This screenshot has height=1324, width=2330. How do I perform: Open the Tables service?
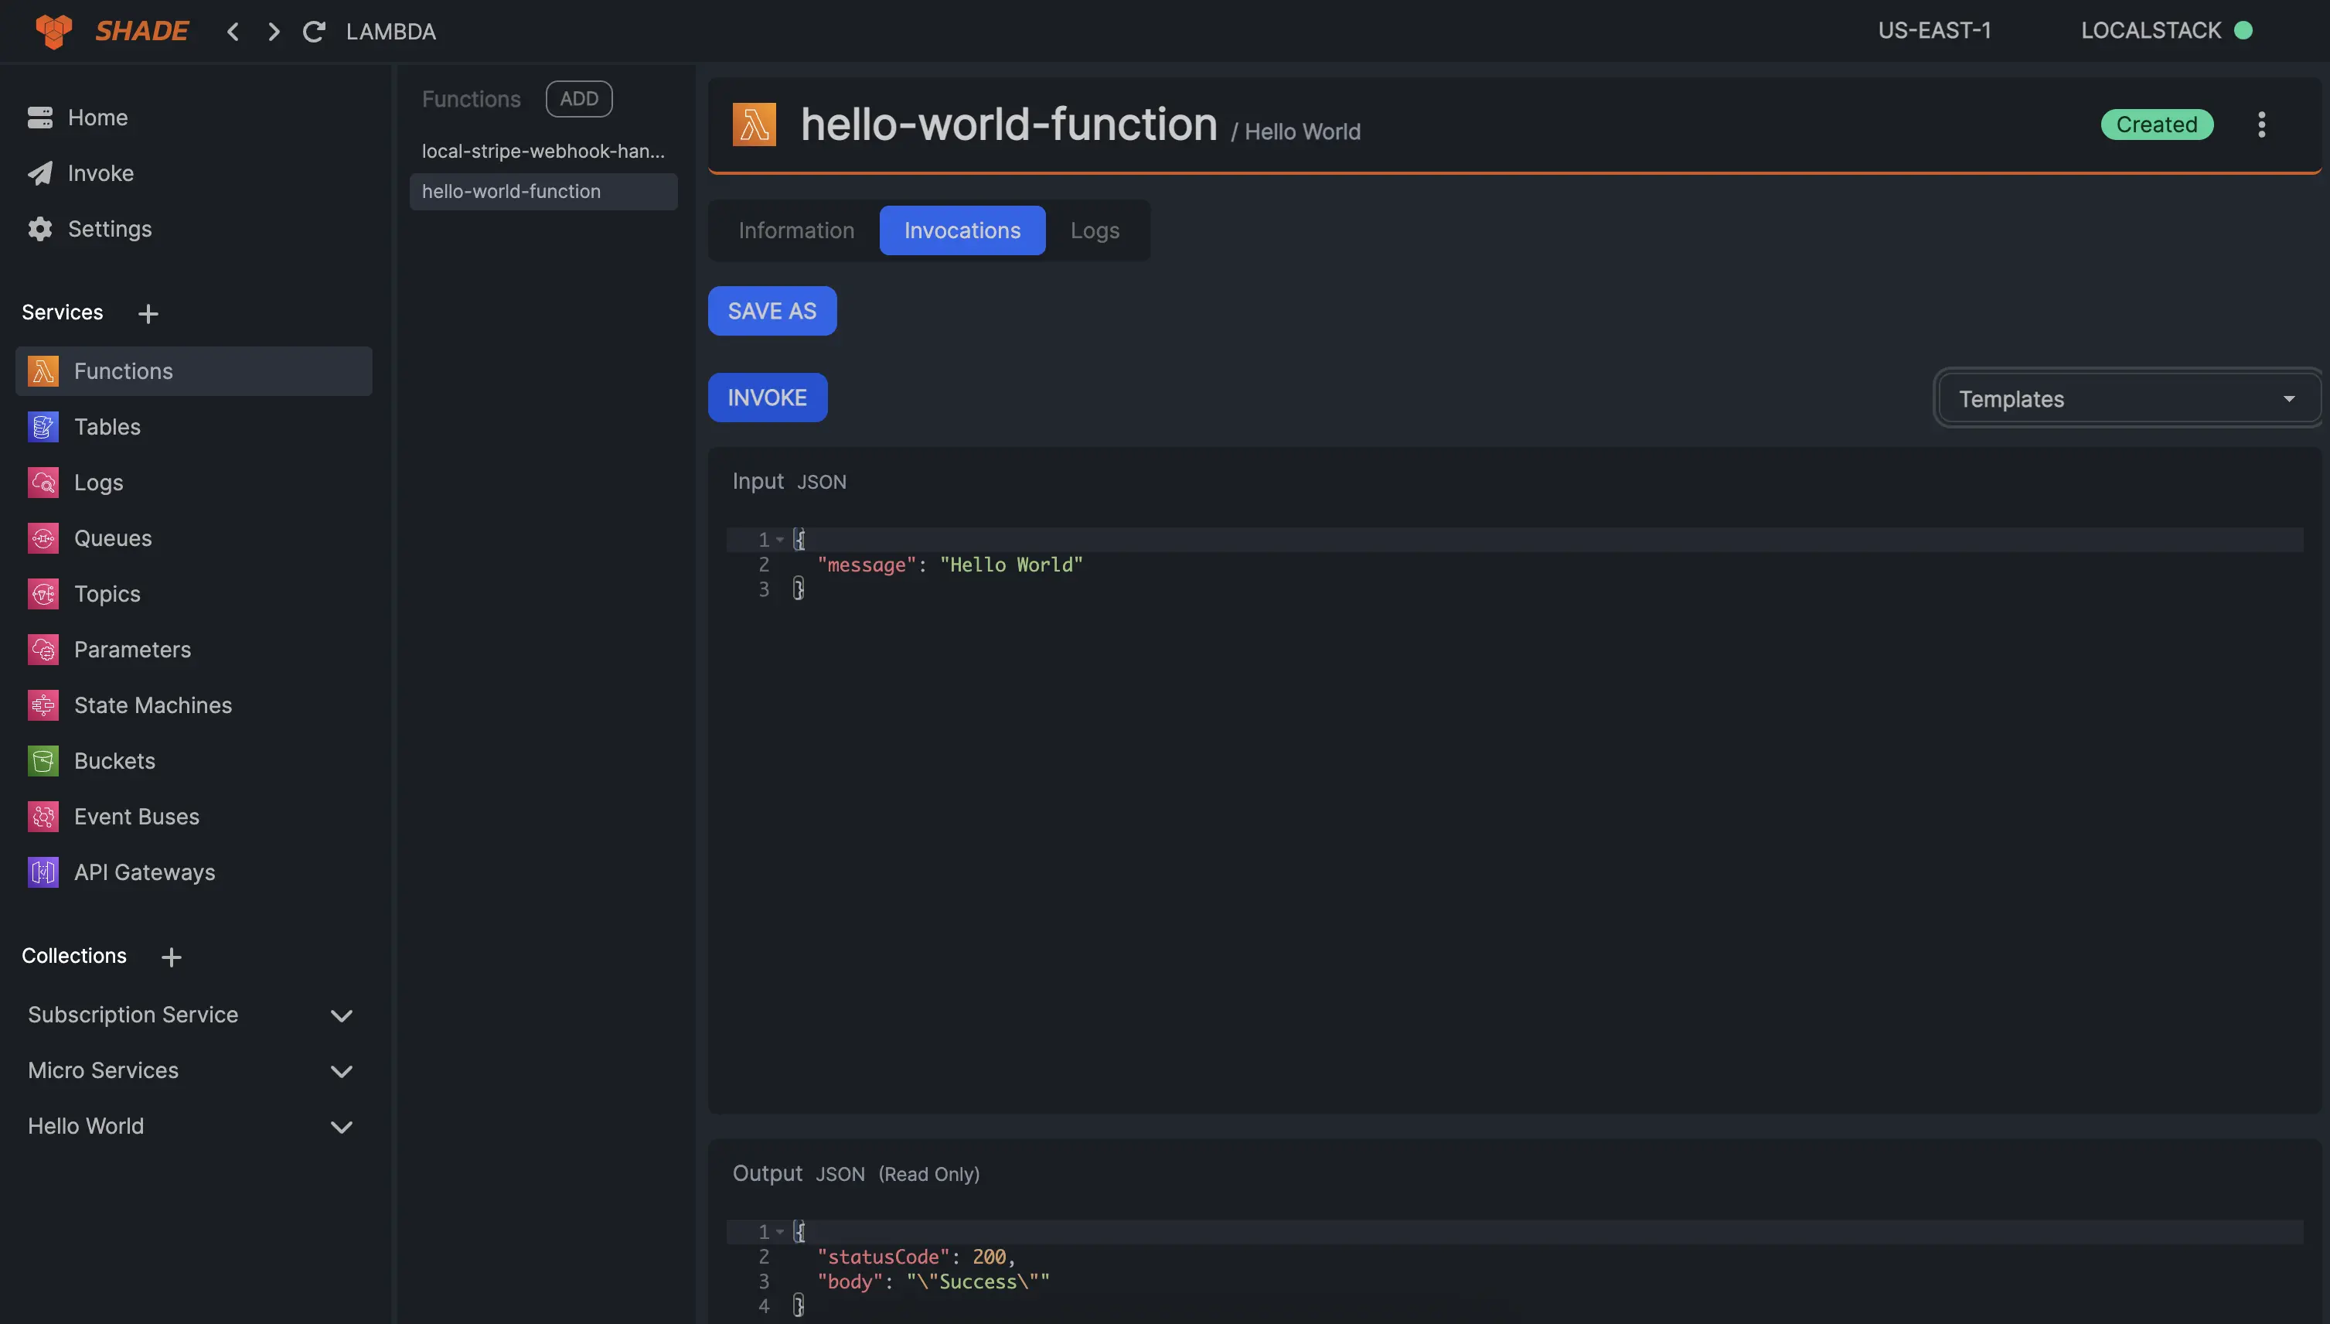pos(193,426)
